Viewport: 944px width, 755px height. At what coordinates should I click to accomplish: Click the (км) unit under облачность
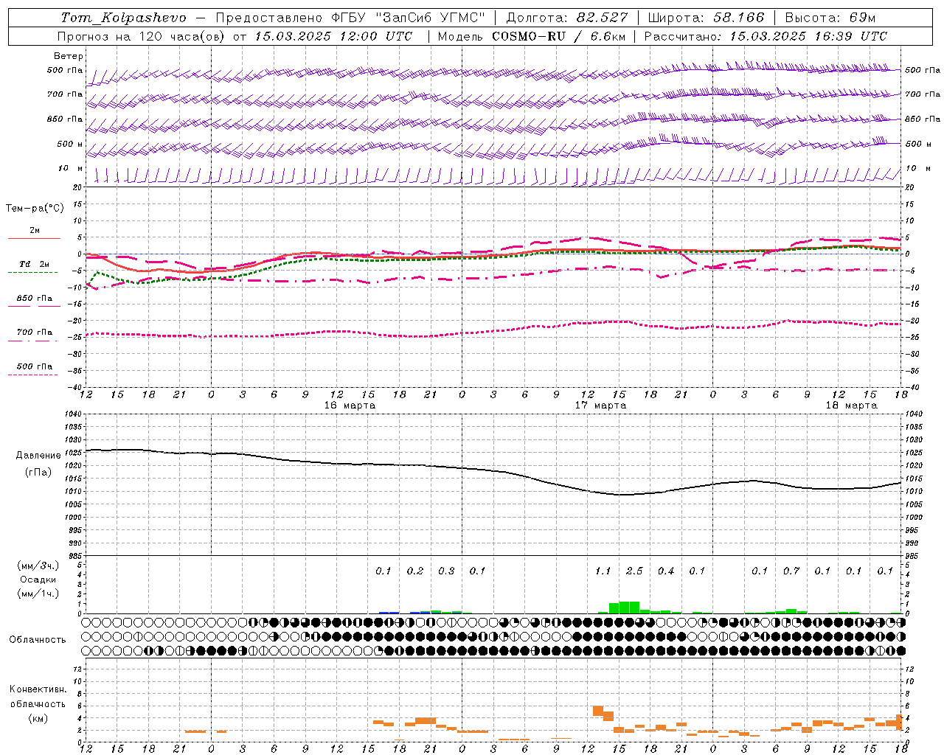[38, 718]
